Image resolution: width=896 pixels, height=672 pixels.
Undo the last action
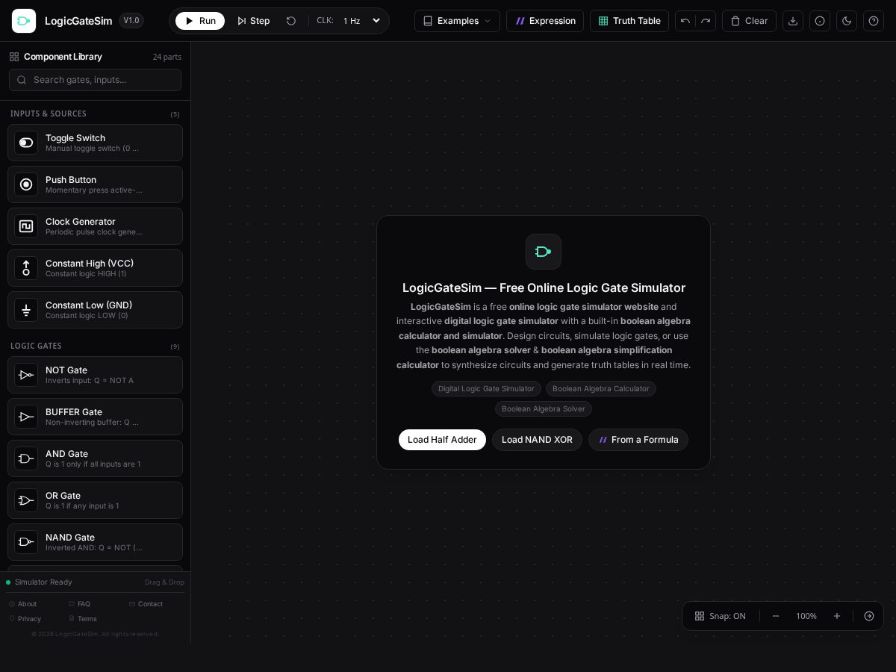(x=685, y=21)
